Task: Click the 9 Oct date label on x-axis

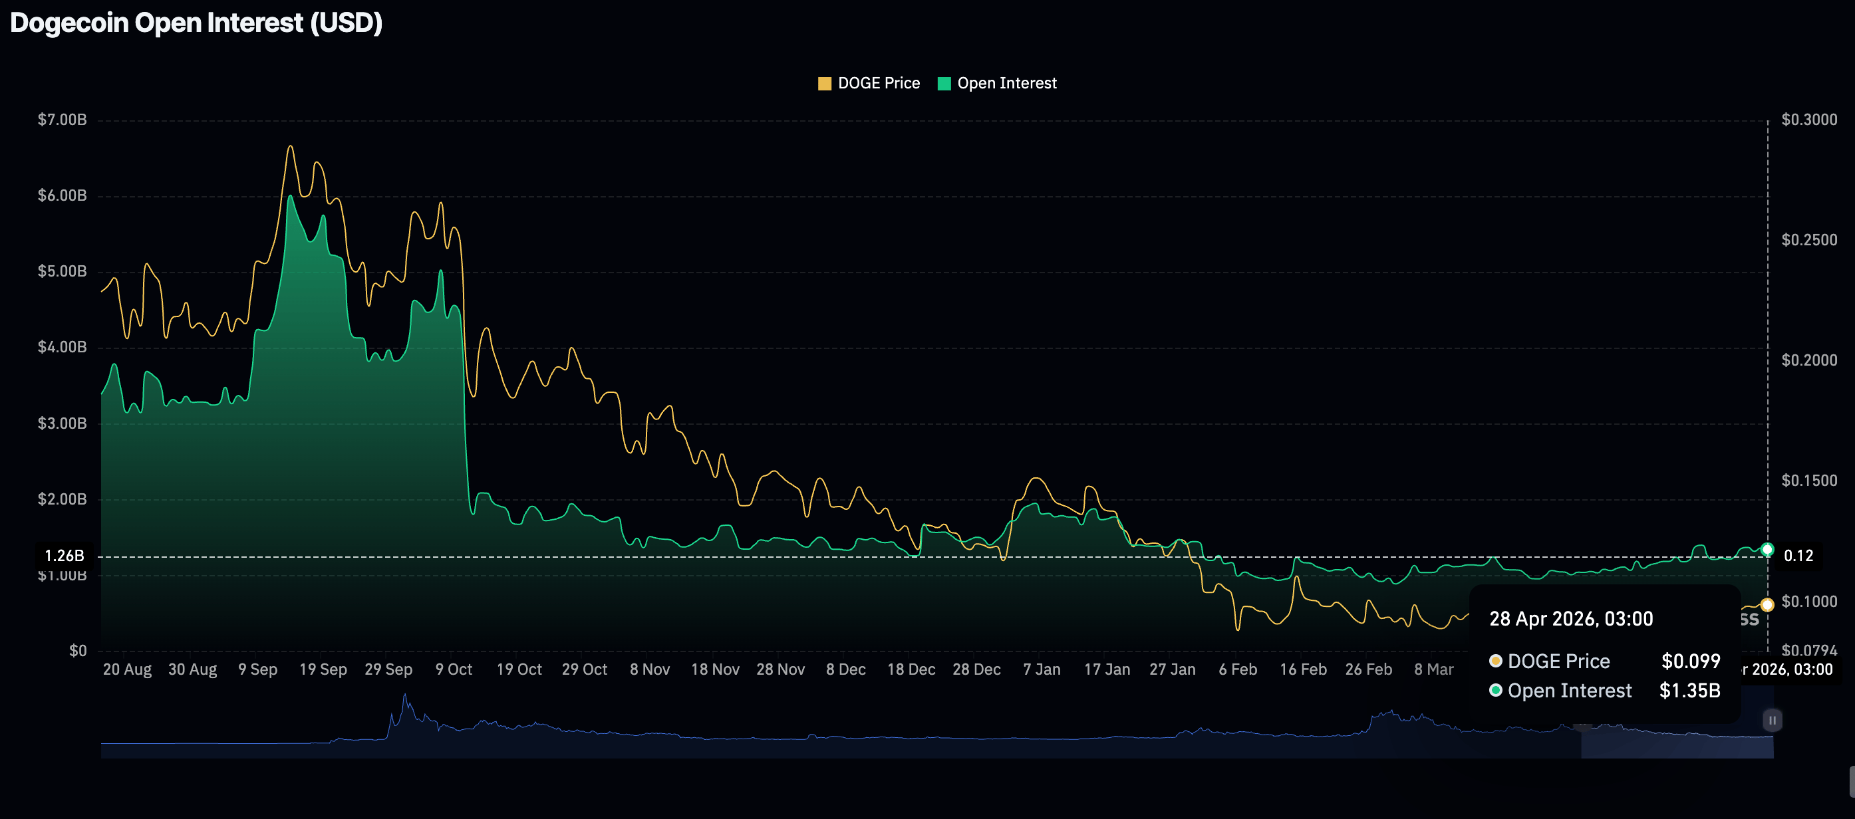Action: click(454, 669)
